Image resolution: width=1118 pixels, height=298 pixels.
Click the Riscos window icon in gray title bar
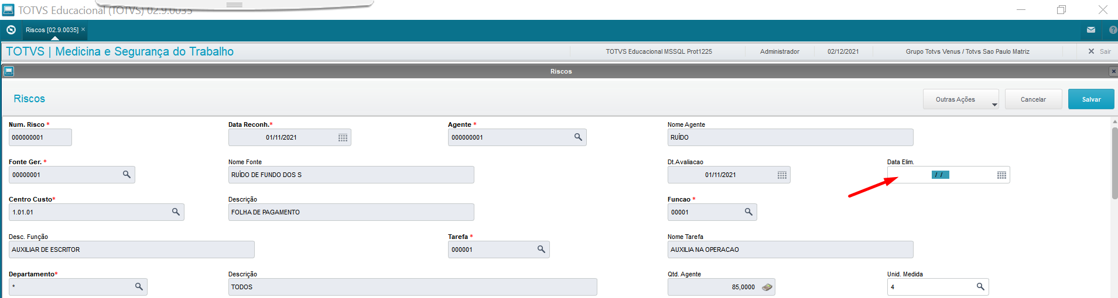point(9,71)
